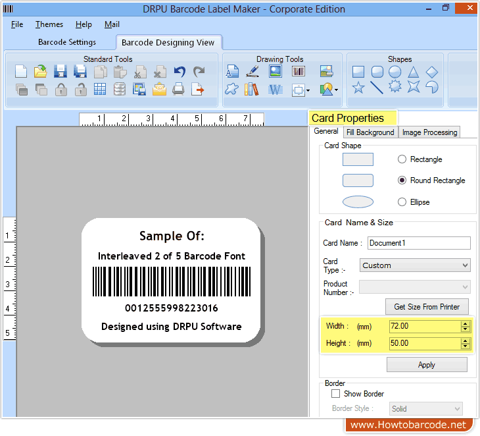The image size is (480, 436).
Task: Draw a triangle using the Shapes panel
Action: (414, 72)
